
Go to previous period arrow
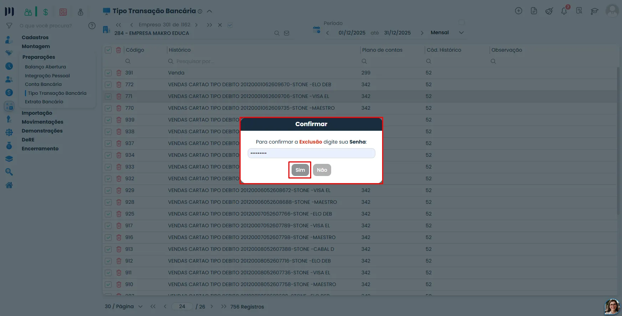tap(328, 33)
